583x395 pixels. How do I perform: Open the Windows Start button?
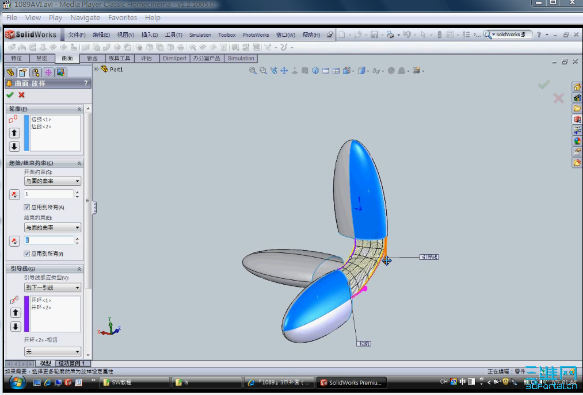pyautogui.click(x=16, y=382)
